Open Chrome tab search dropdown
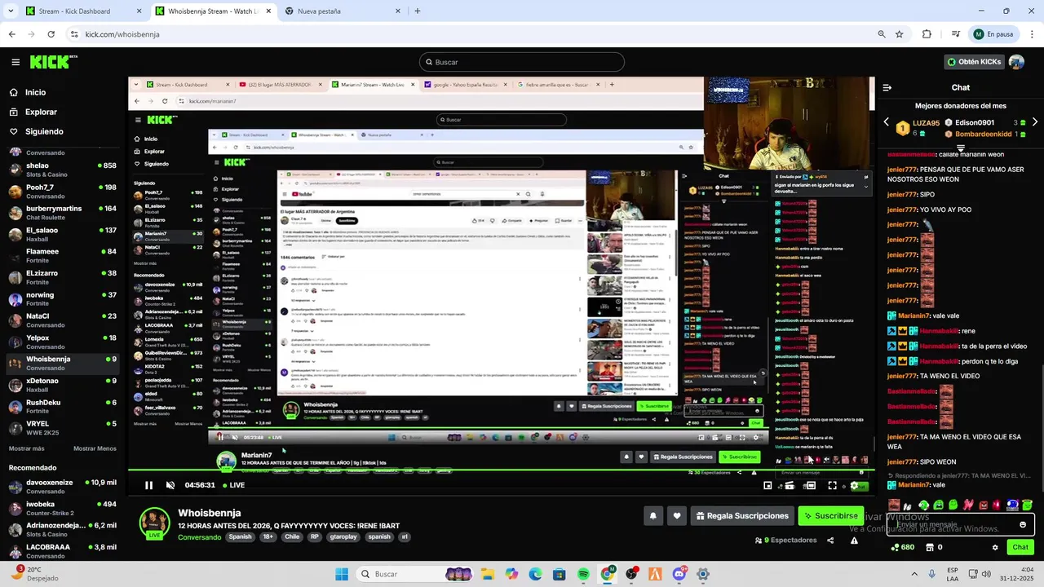1044x587 pixels. click(x=11, y=11)
